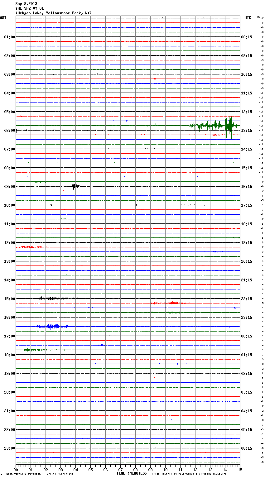Viewport: 265px width, 478px height.
Task: Click the 13:15 UTC time label
Action: 247,131
